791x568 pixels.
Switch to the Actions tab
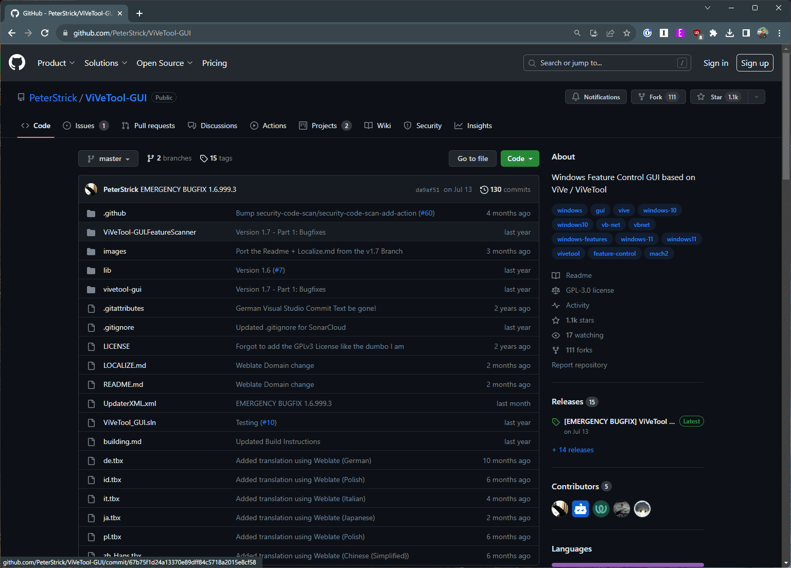268,126
